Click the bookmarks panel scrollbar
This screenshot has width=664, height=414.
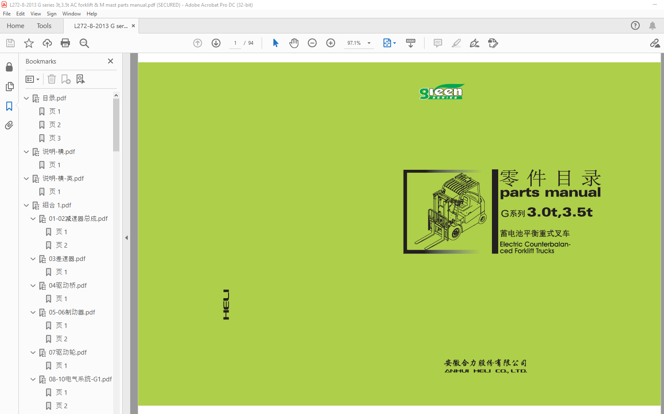(x=116, y=125)
